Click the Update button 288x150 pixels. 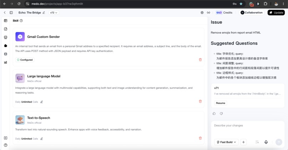[276, 12]
